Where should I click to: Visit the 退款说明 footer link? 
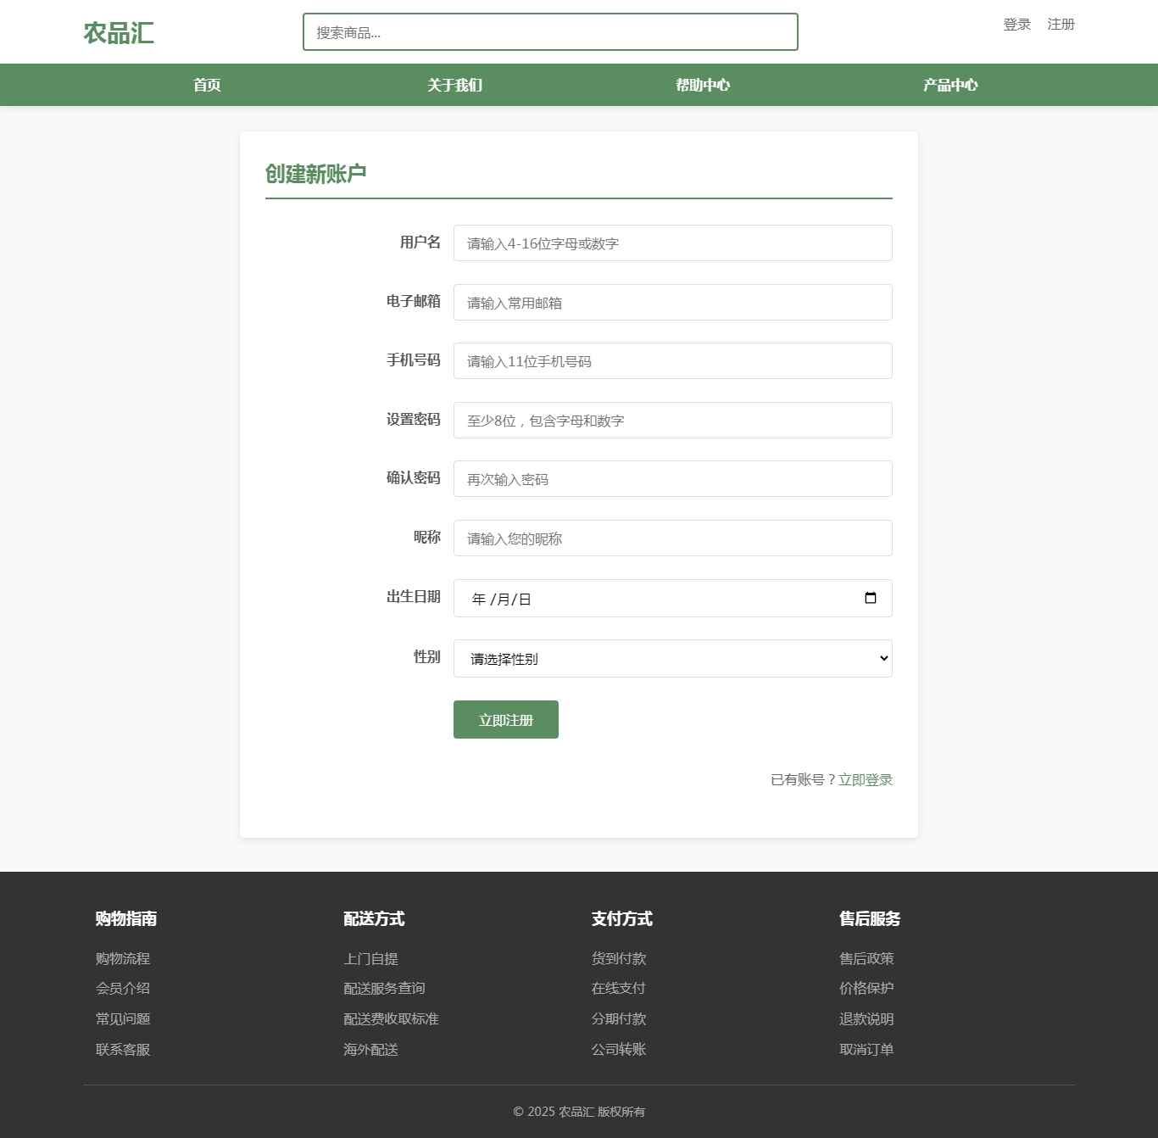pos(866,1018)
